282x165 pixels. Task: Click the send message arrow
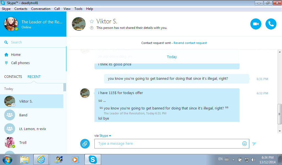tap(254, 144)
